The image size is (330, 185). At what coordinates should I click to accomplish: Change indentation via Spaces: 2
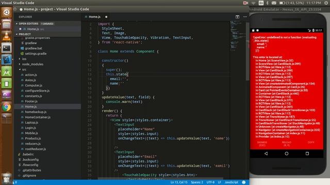tap(197, 182)
